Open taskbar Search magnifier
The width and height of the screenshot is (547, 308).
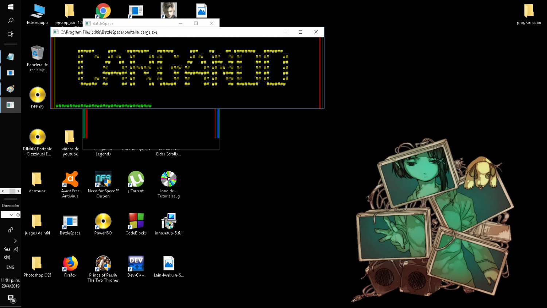tap(11, 20)
